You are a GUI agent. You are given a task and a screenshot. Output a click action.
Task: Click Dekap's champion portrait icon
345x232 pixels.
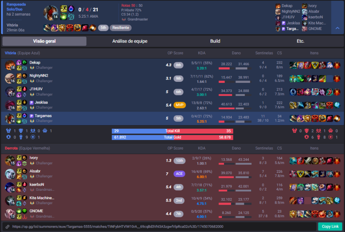tap(10, 65)
